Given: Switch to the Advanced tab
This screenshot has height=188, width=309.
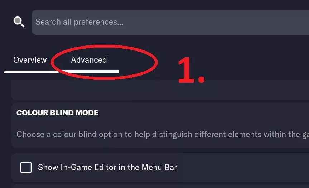Looking at the screenshot, I should (89, 60).
